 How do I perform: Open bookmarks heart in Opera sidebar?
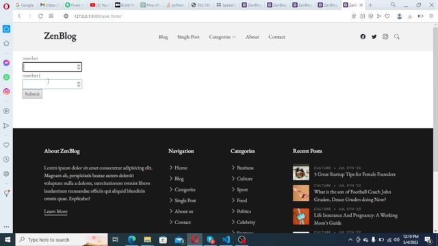(x=6, y=145)
